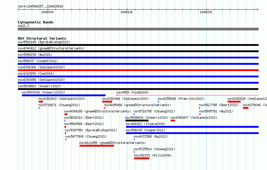
Task: Open nsv6072588 (Wu2021) label
Action: pos(151,136)
